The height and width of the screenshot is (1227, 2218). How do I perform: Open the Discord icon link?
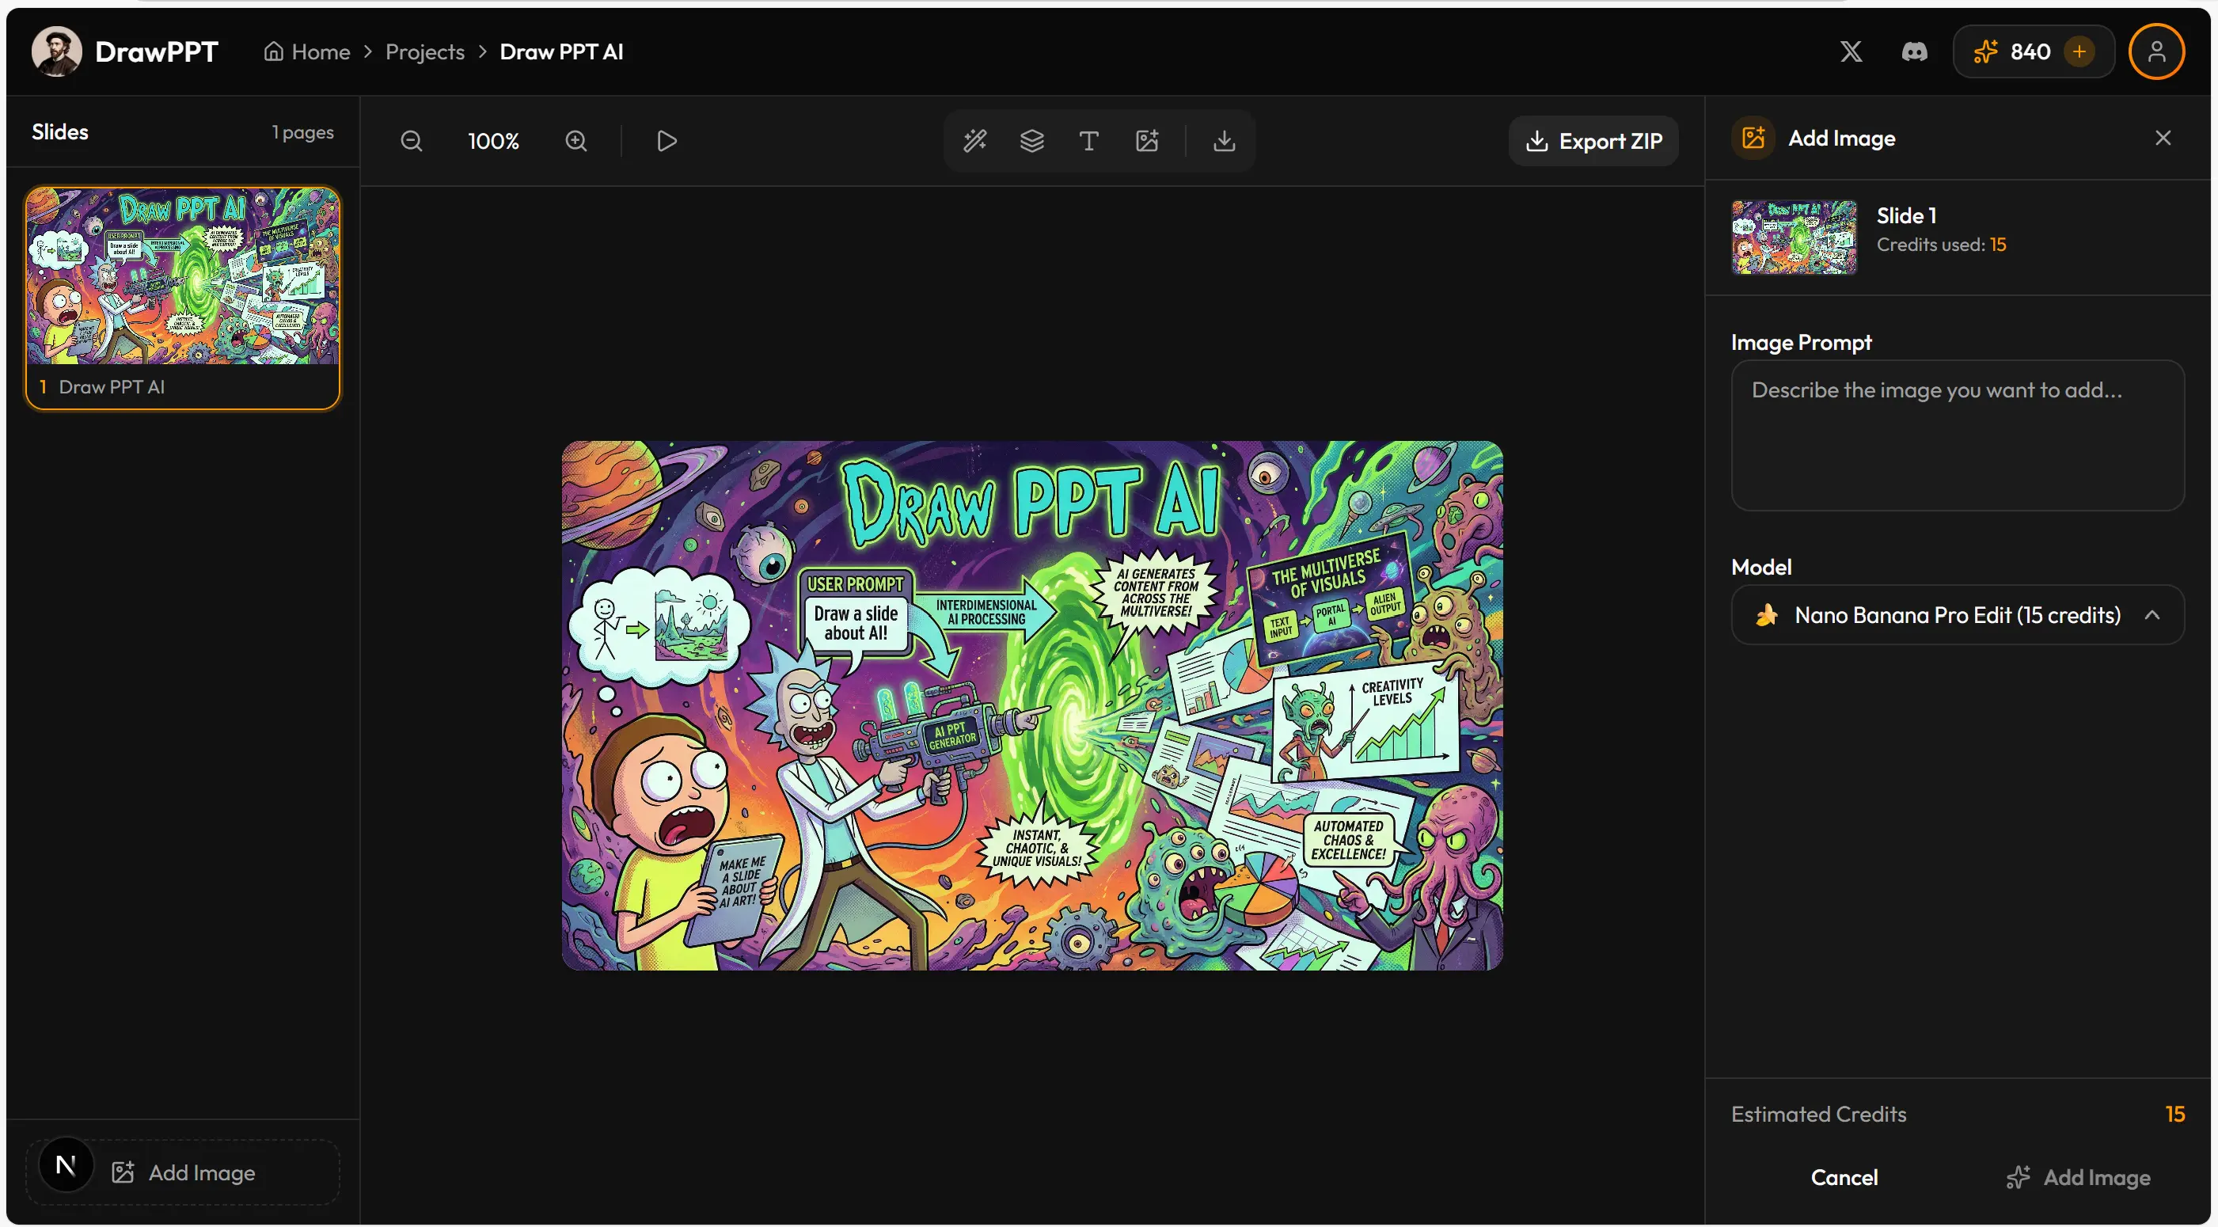pyautogui.click(x=1913, y=51)
